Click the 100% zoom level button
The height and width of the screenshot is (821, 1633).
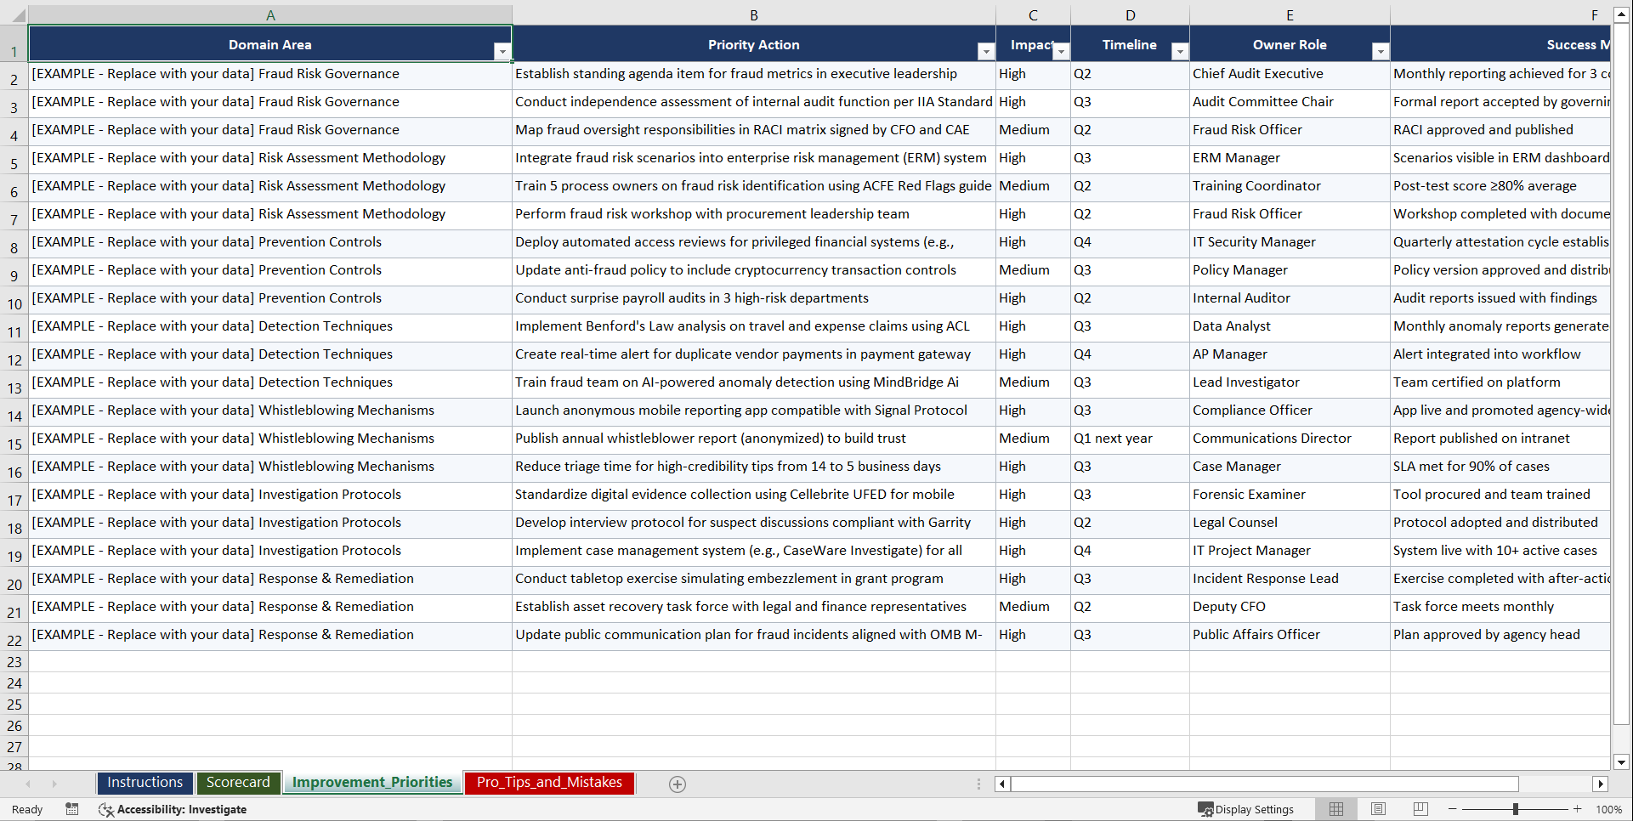coord(1609,809)
